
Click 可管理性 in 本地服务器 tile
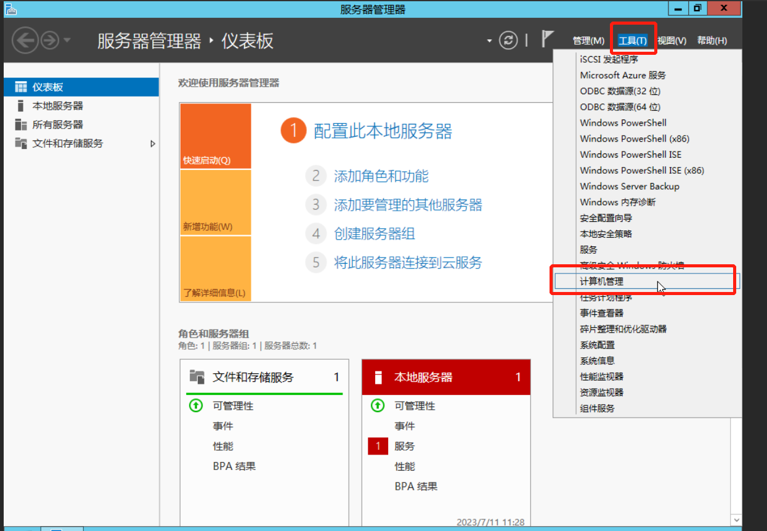(415, 406)
